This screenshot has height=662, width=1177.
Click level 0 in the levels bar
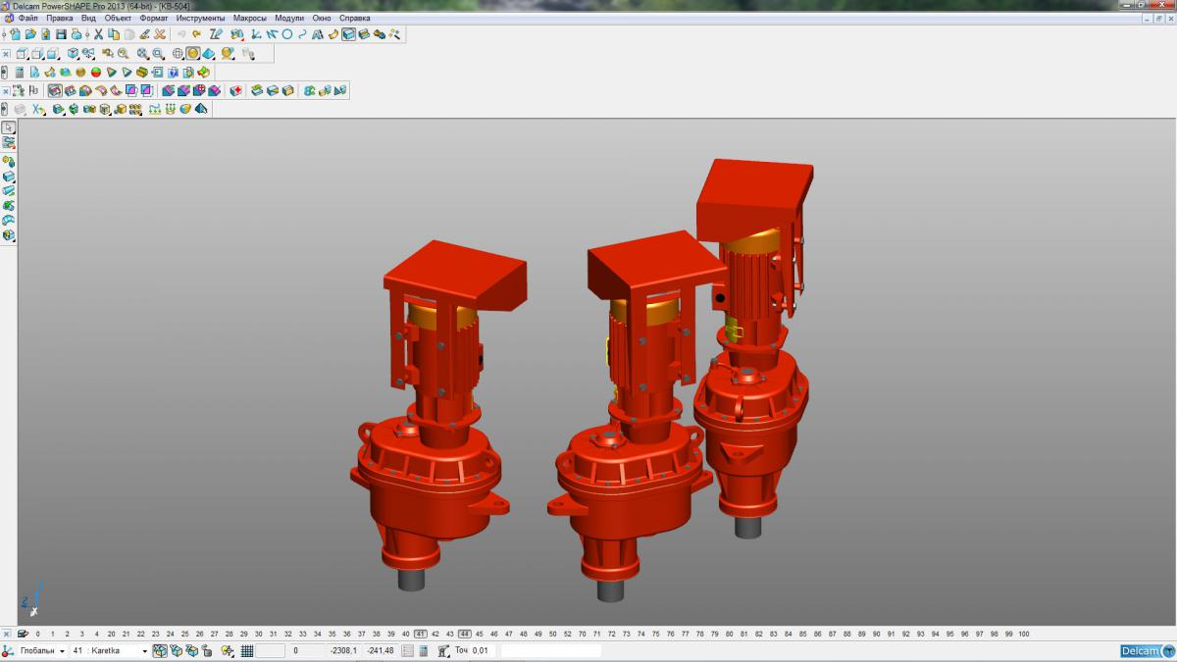(38, 635)
